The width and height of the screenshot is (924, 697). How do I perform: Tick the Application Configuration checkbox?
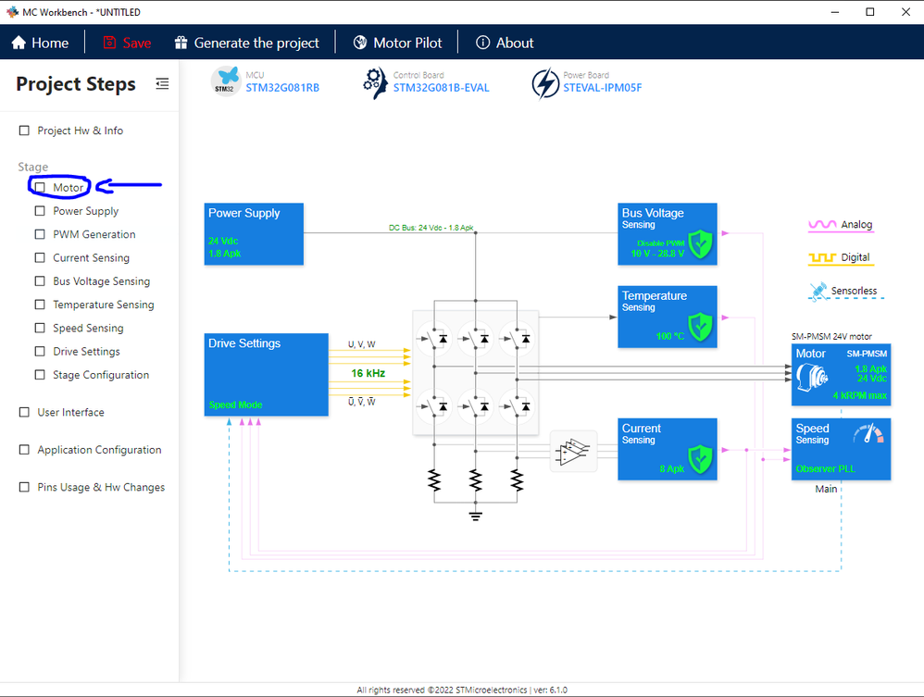coord(24,450)
